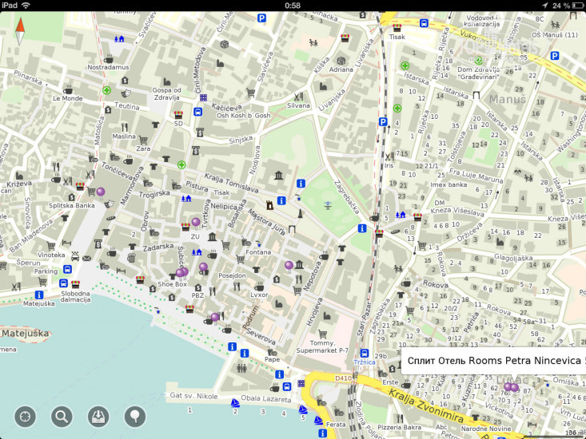586x439 pixels.
Task: Tap purple bookmark pin above Splitska Banka
Action: (x=101, y=192)
